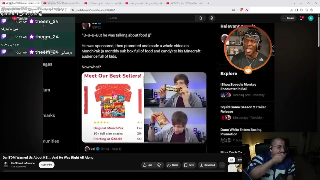Like the video
Screen dimensions: 320x180
click(x=147, y=165)
